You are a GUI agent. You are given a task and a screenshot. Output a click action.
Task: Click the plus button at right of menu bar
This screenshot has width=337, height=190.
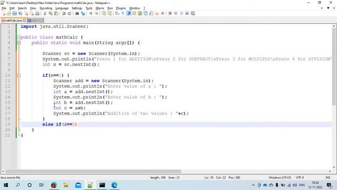(x=322, y=8)
